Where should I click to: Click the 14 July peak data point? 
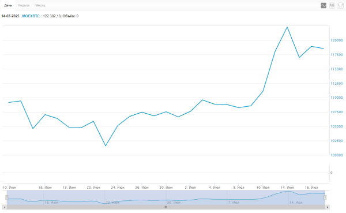pyautogui.click(x=287, y=27)
